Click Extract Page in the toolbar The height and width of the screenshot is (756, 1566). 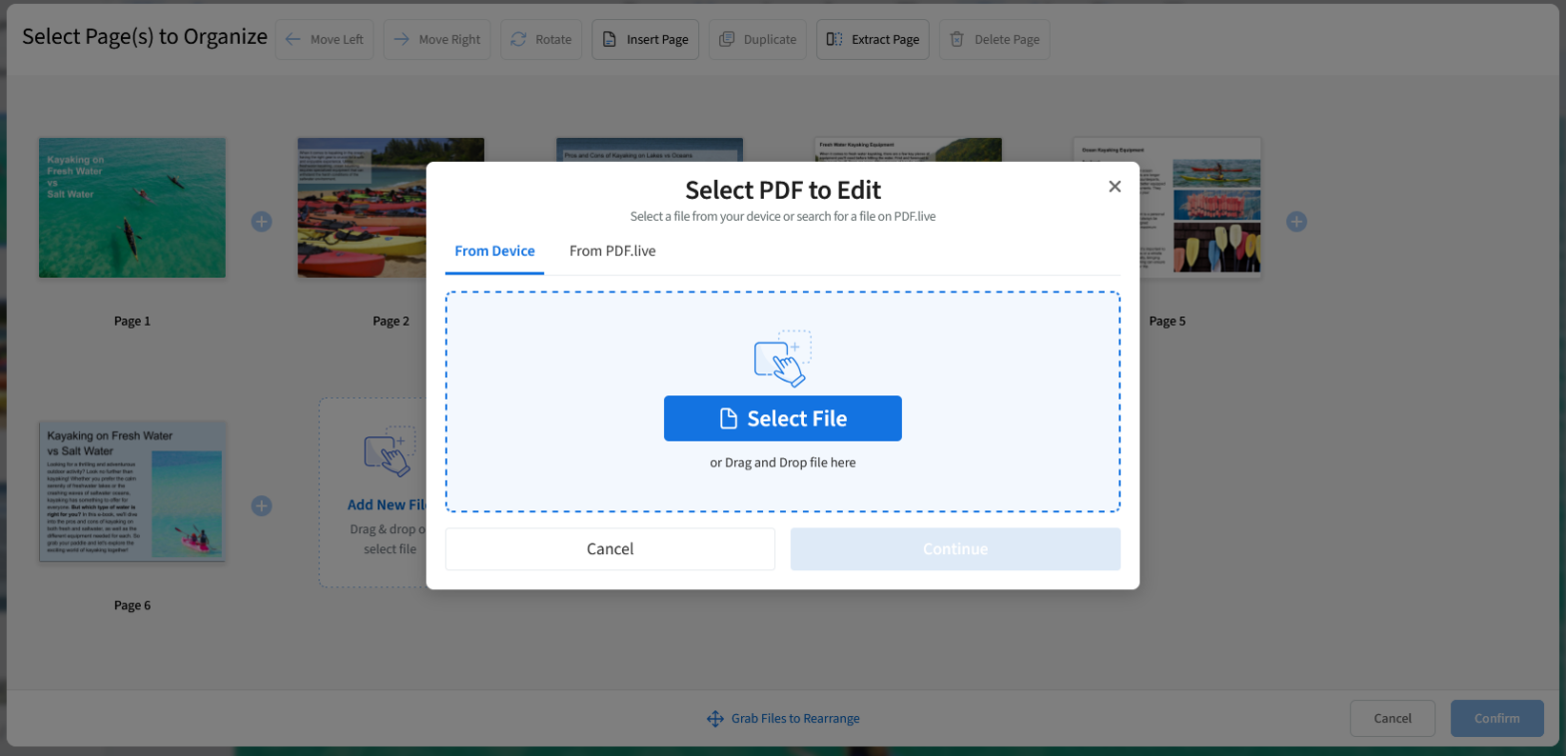click(873, 40)
